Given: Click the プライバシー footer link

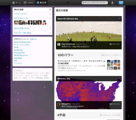Looking at the screenshot, I should tap(19, 75).
